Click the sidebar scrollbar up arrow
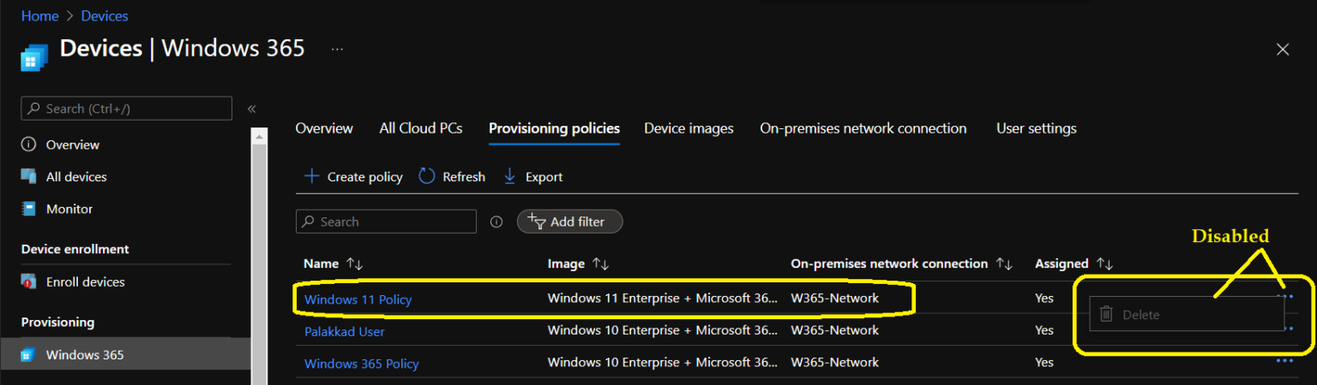This screenshot has height=385, width=1317. [x=259, y=135]
